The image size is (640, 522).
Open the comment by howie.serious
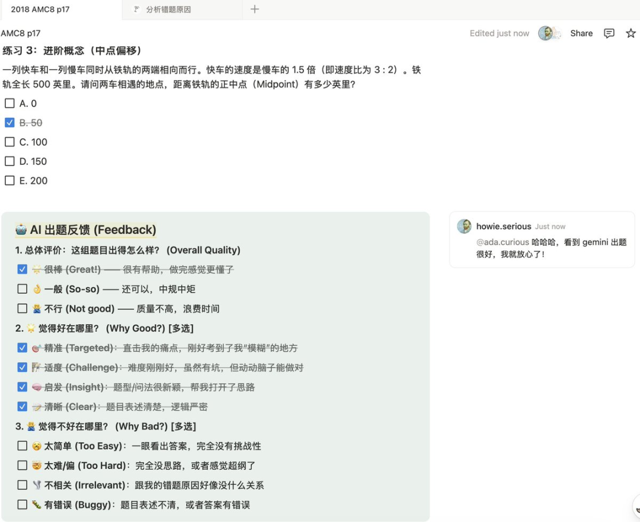click(x=542, y=239)
